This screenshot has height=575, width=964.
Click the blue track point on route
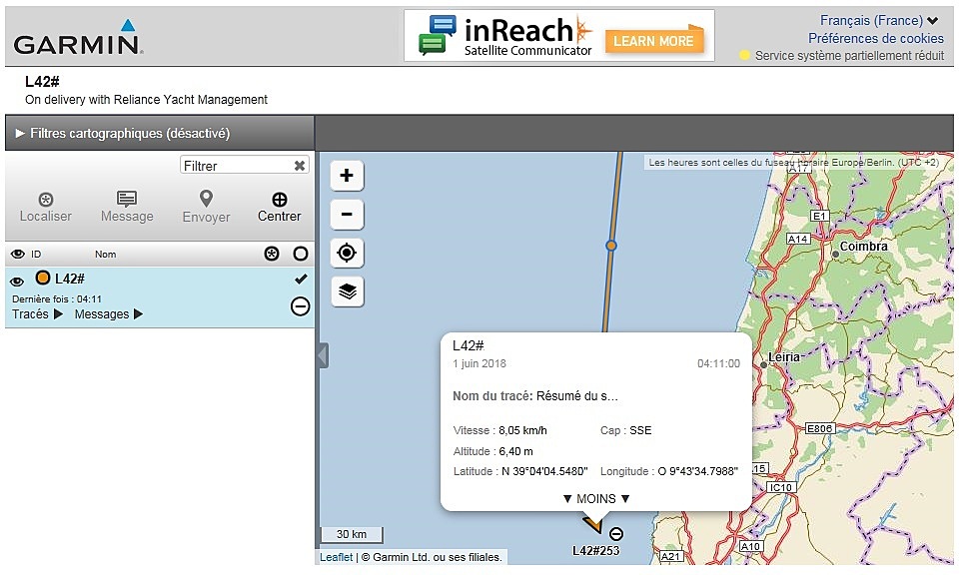[610, 246]
